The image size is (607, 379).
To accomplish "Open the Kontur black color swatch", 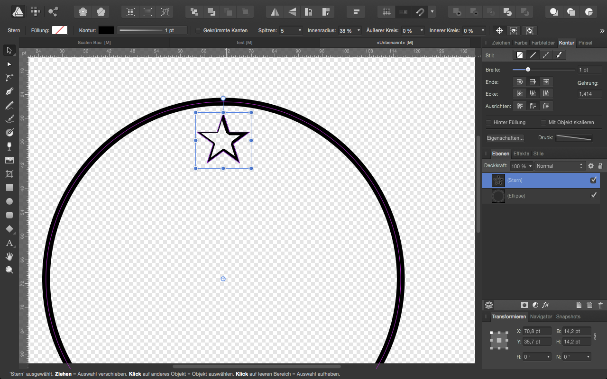I will 106,30.
